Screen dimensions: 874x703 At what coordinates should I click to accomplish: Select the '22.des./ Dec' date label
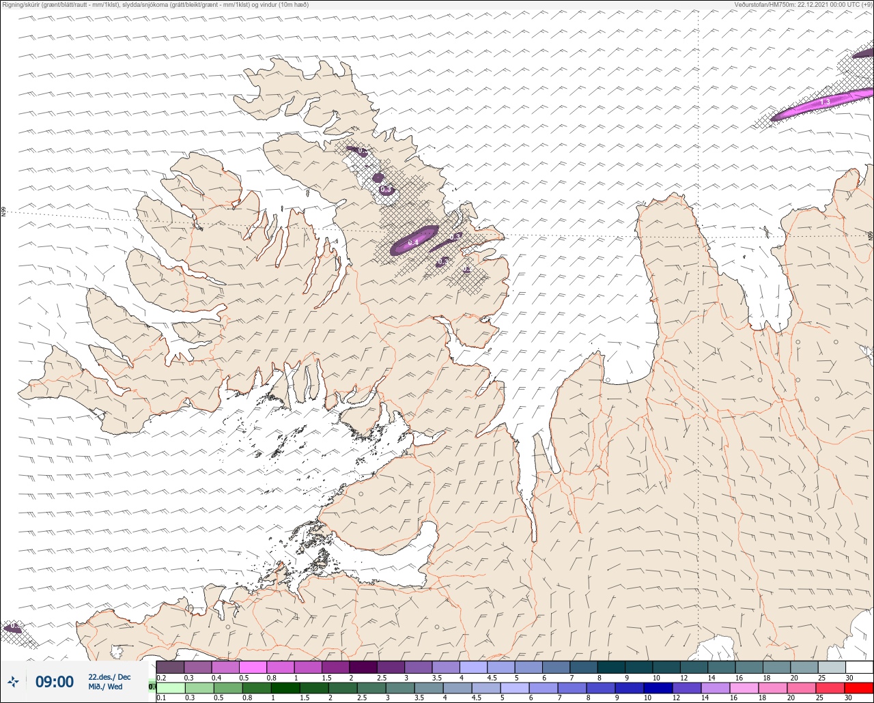(x=109, y=676)
